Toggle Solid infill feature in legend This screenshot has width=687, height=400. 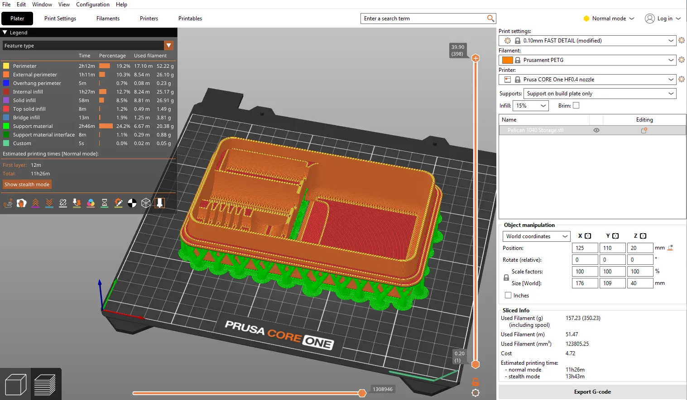[6, 100]
